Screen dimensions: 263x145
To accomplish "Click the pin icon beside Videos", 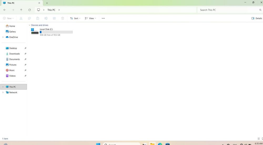I will tap(25, 76).
